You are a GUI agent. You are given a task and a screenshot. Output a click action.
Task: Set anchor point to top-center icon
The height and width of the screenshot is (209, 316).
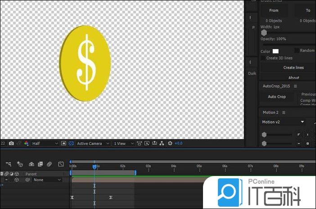coord(307,135)
